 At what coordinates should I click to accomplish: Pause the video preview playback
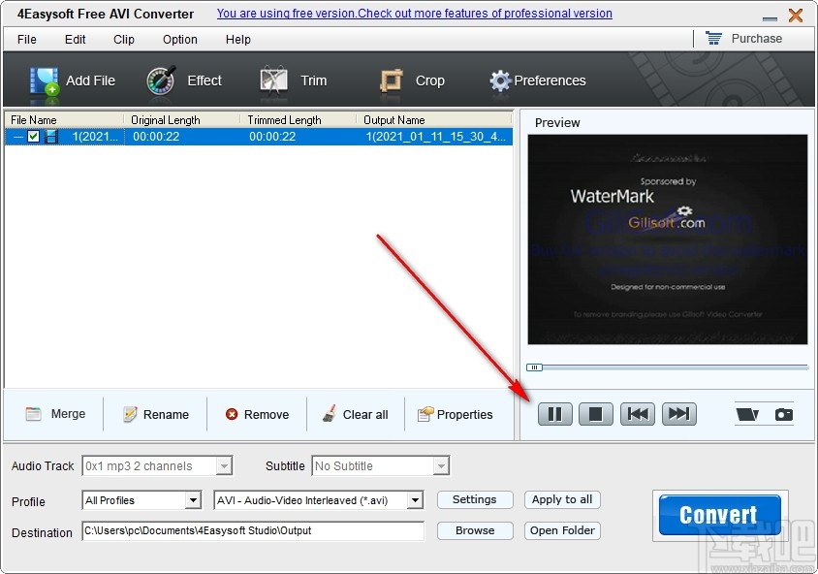point(555,413)
